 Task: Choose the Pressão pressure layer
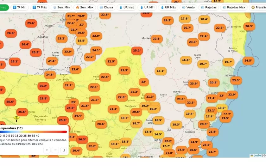(x=258, y=7)
